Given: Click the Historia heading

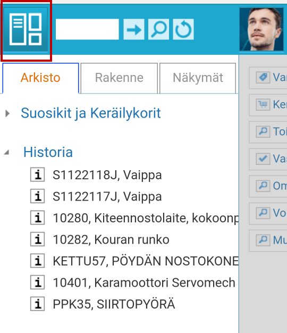Looking at the screenshot, I should [48, 152].
